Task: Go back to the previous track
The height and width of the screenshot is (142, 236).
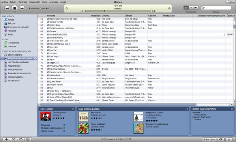Action: coord(7,8)
